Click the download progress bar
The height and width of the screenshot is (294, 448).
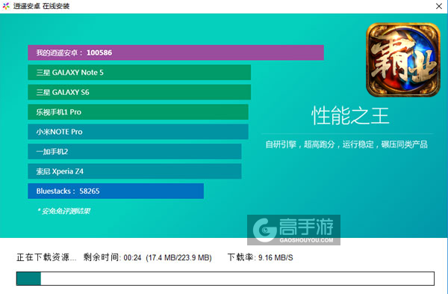point(225,278)
